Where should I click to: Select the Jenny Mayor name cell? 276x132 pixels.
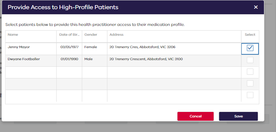(x=31, y=49)
